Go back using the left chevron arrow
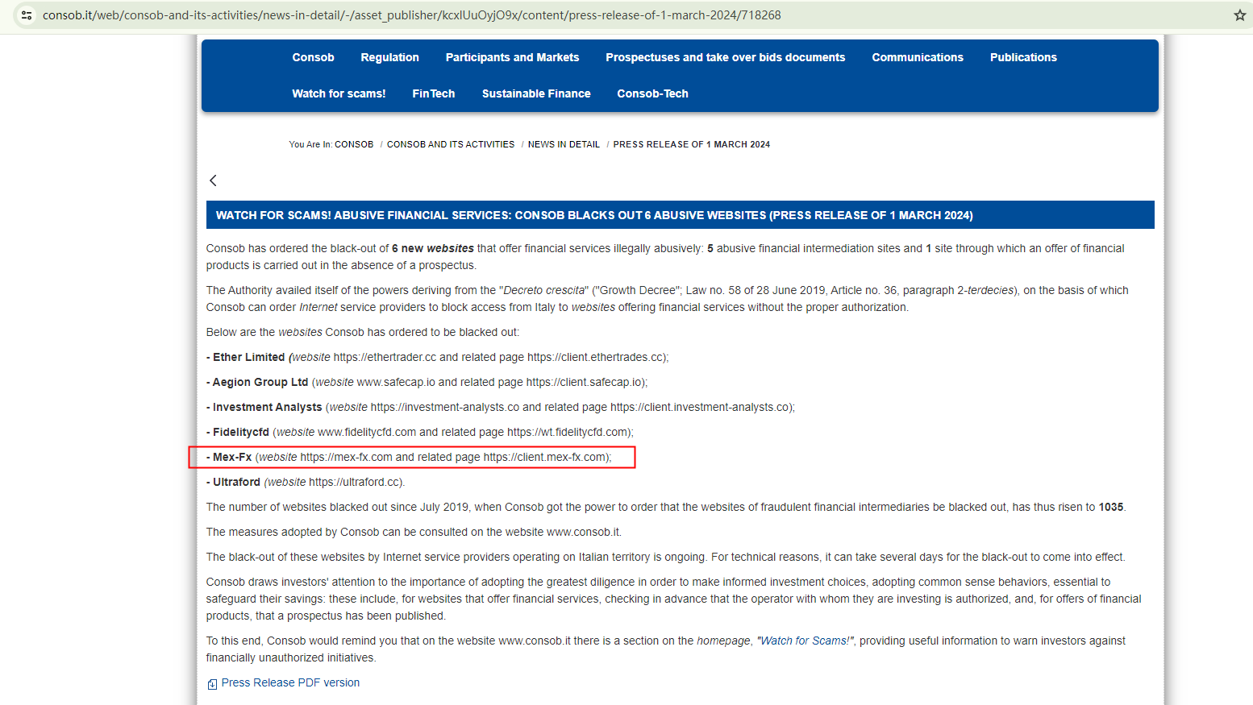Screen dimensions: 1253x705 pyautogui.click(x=213, y=180)
